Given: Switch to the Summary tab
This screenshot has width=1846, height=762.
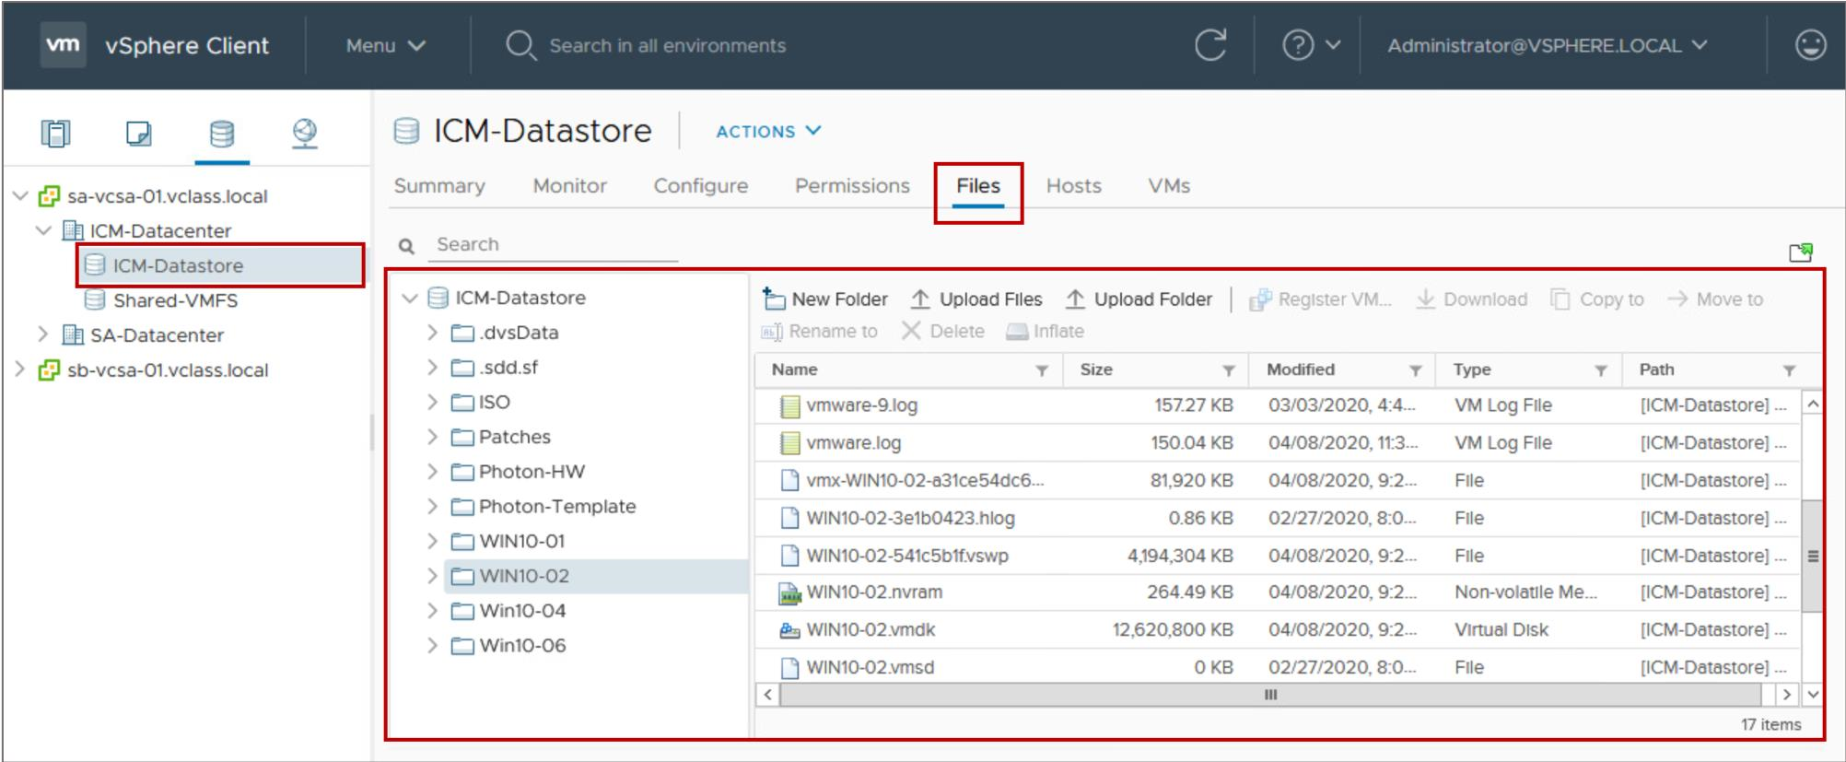Looking at the screenshot, I should pos(439,186).
